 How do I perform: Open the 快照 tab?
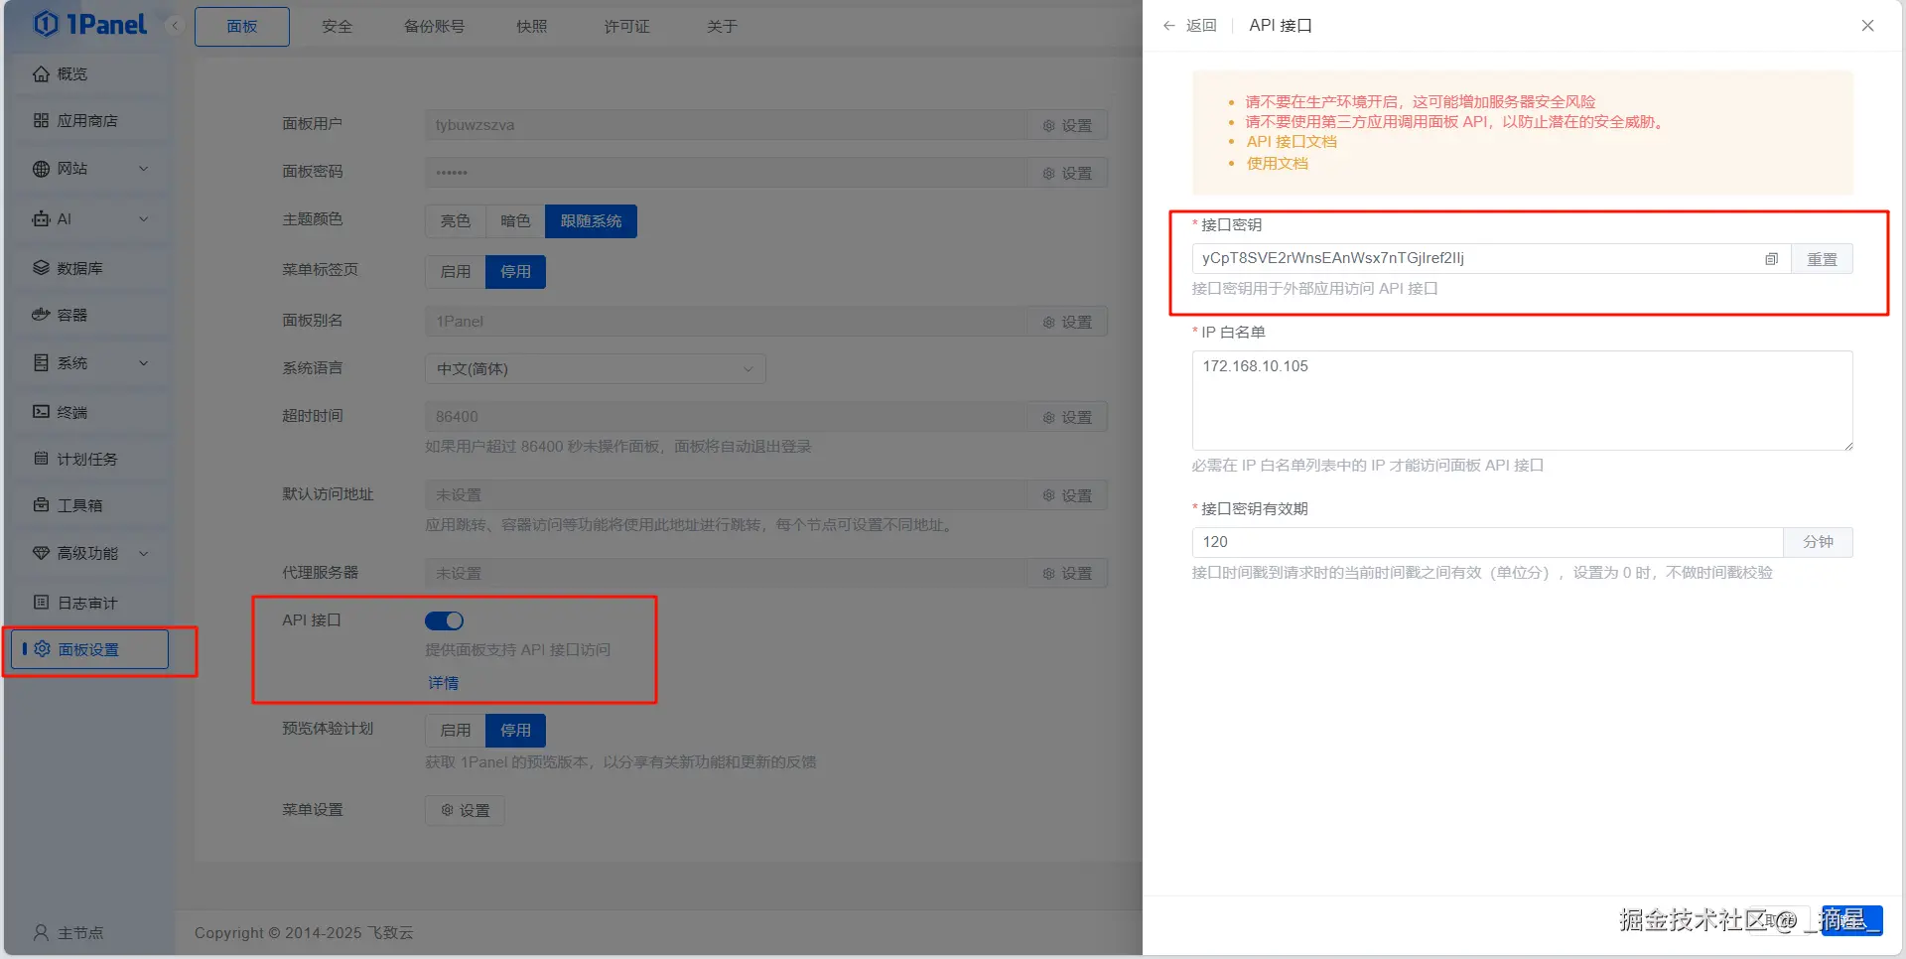[532, 27]
